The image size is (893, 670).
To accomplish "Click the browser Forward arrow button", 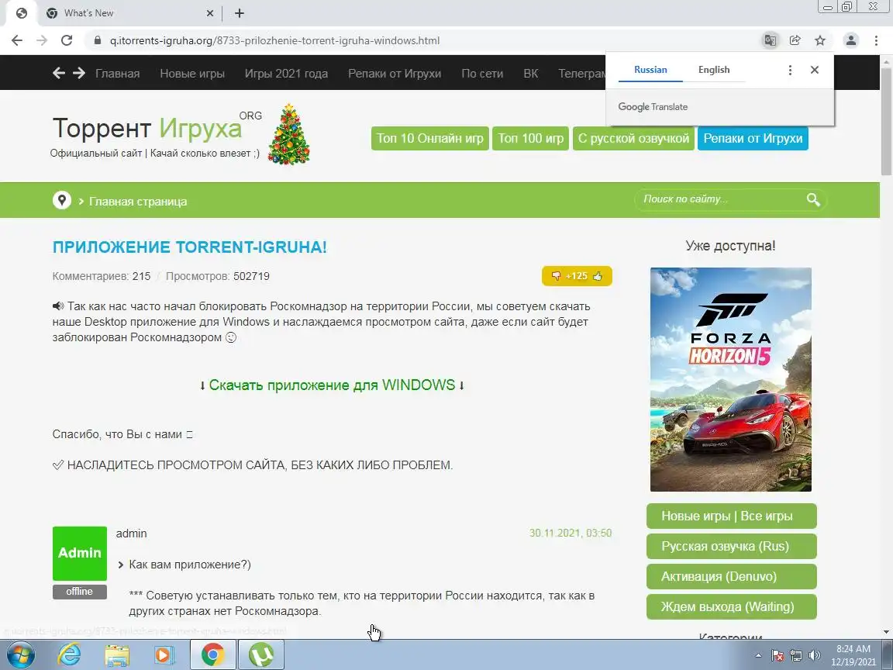I will tap(42, 40).
